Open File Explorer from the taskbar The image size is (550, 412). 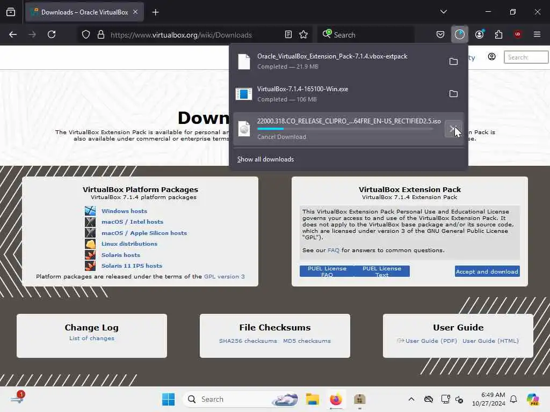click(312, 399)
